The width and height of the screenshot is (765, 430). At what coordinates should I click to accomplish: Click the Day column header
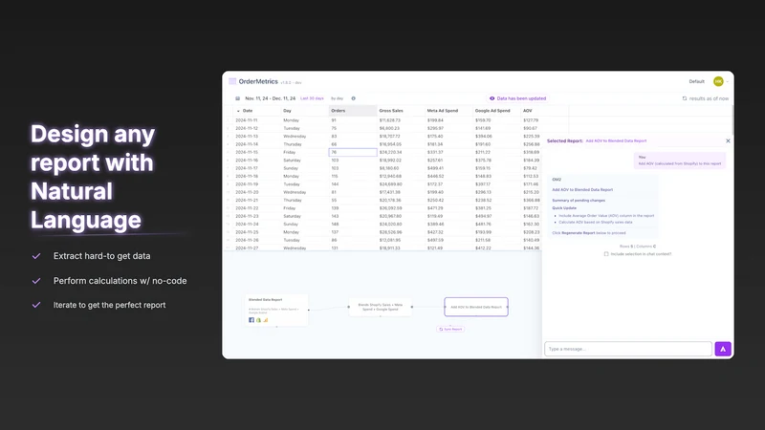click(305, 111)
